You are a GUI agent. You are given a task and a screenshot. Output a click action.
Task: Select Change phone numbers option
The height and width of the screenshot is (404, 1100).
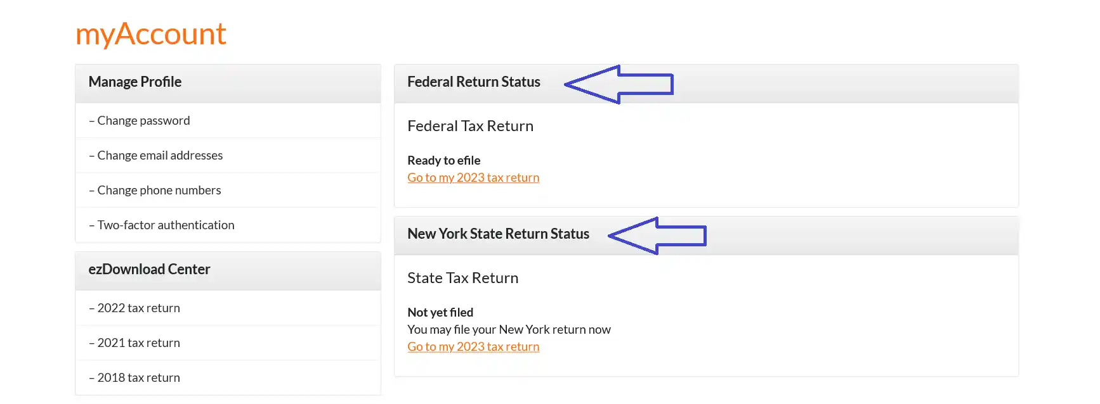pos(159,190)
